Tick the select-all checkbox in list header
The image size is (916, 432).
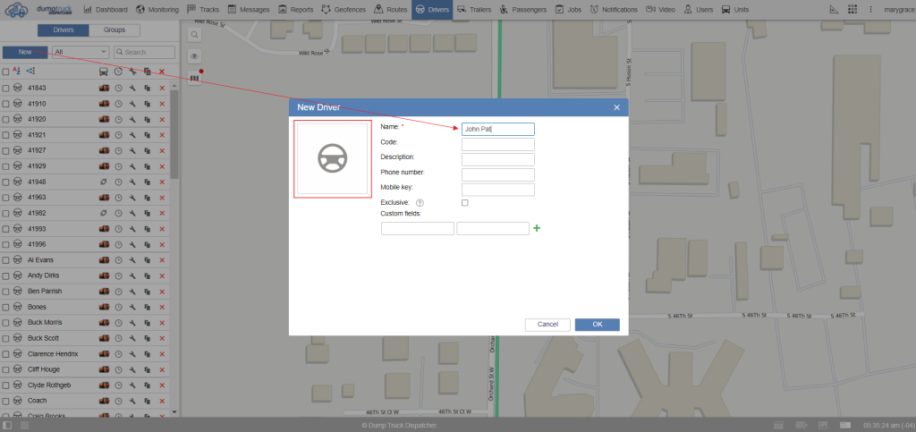tap(5, 72)
